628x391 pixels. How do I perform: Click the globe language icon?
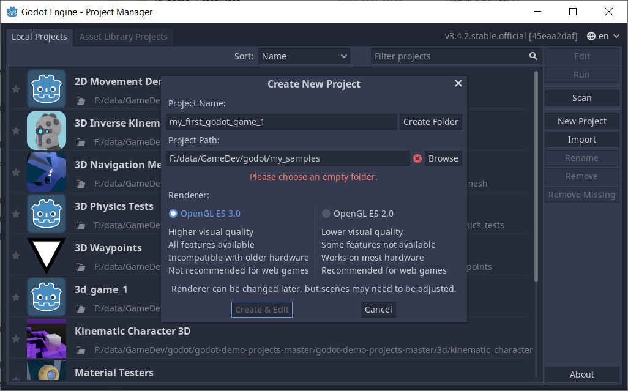point(591,37)
